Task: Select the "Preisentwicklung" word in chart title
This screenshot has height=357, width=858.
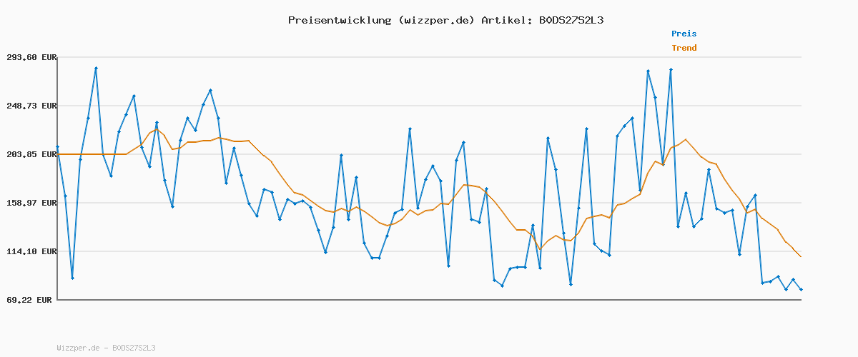Action: [x=339, y=20]
